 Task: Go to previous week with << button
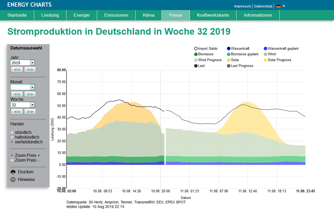tap(17, 111)
